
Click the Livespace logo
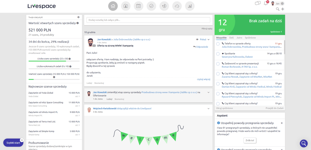(x=42, y=6)
